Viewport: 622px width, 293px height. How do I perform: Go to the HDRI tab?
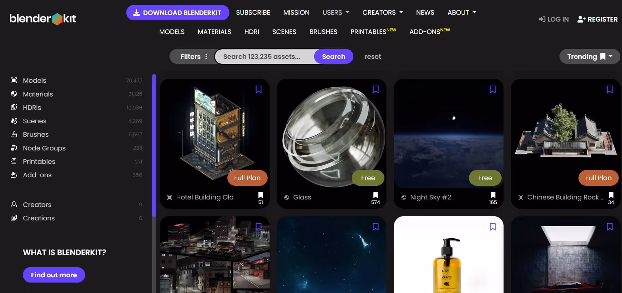click(x=252, y=32)
